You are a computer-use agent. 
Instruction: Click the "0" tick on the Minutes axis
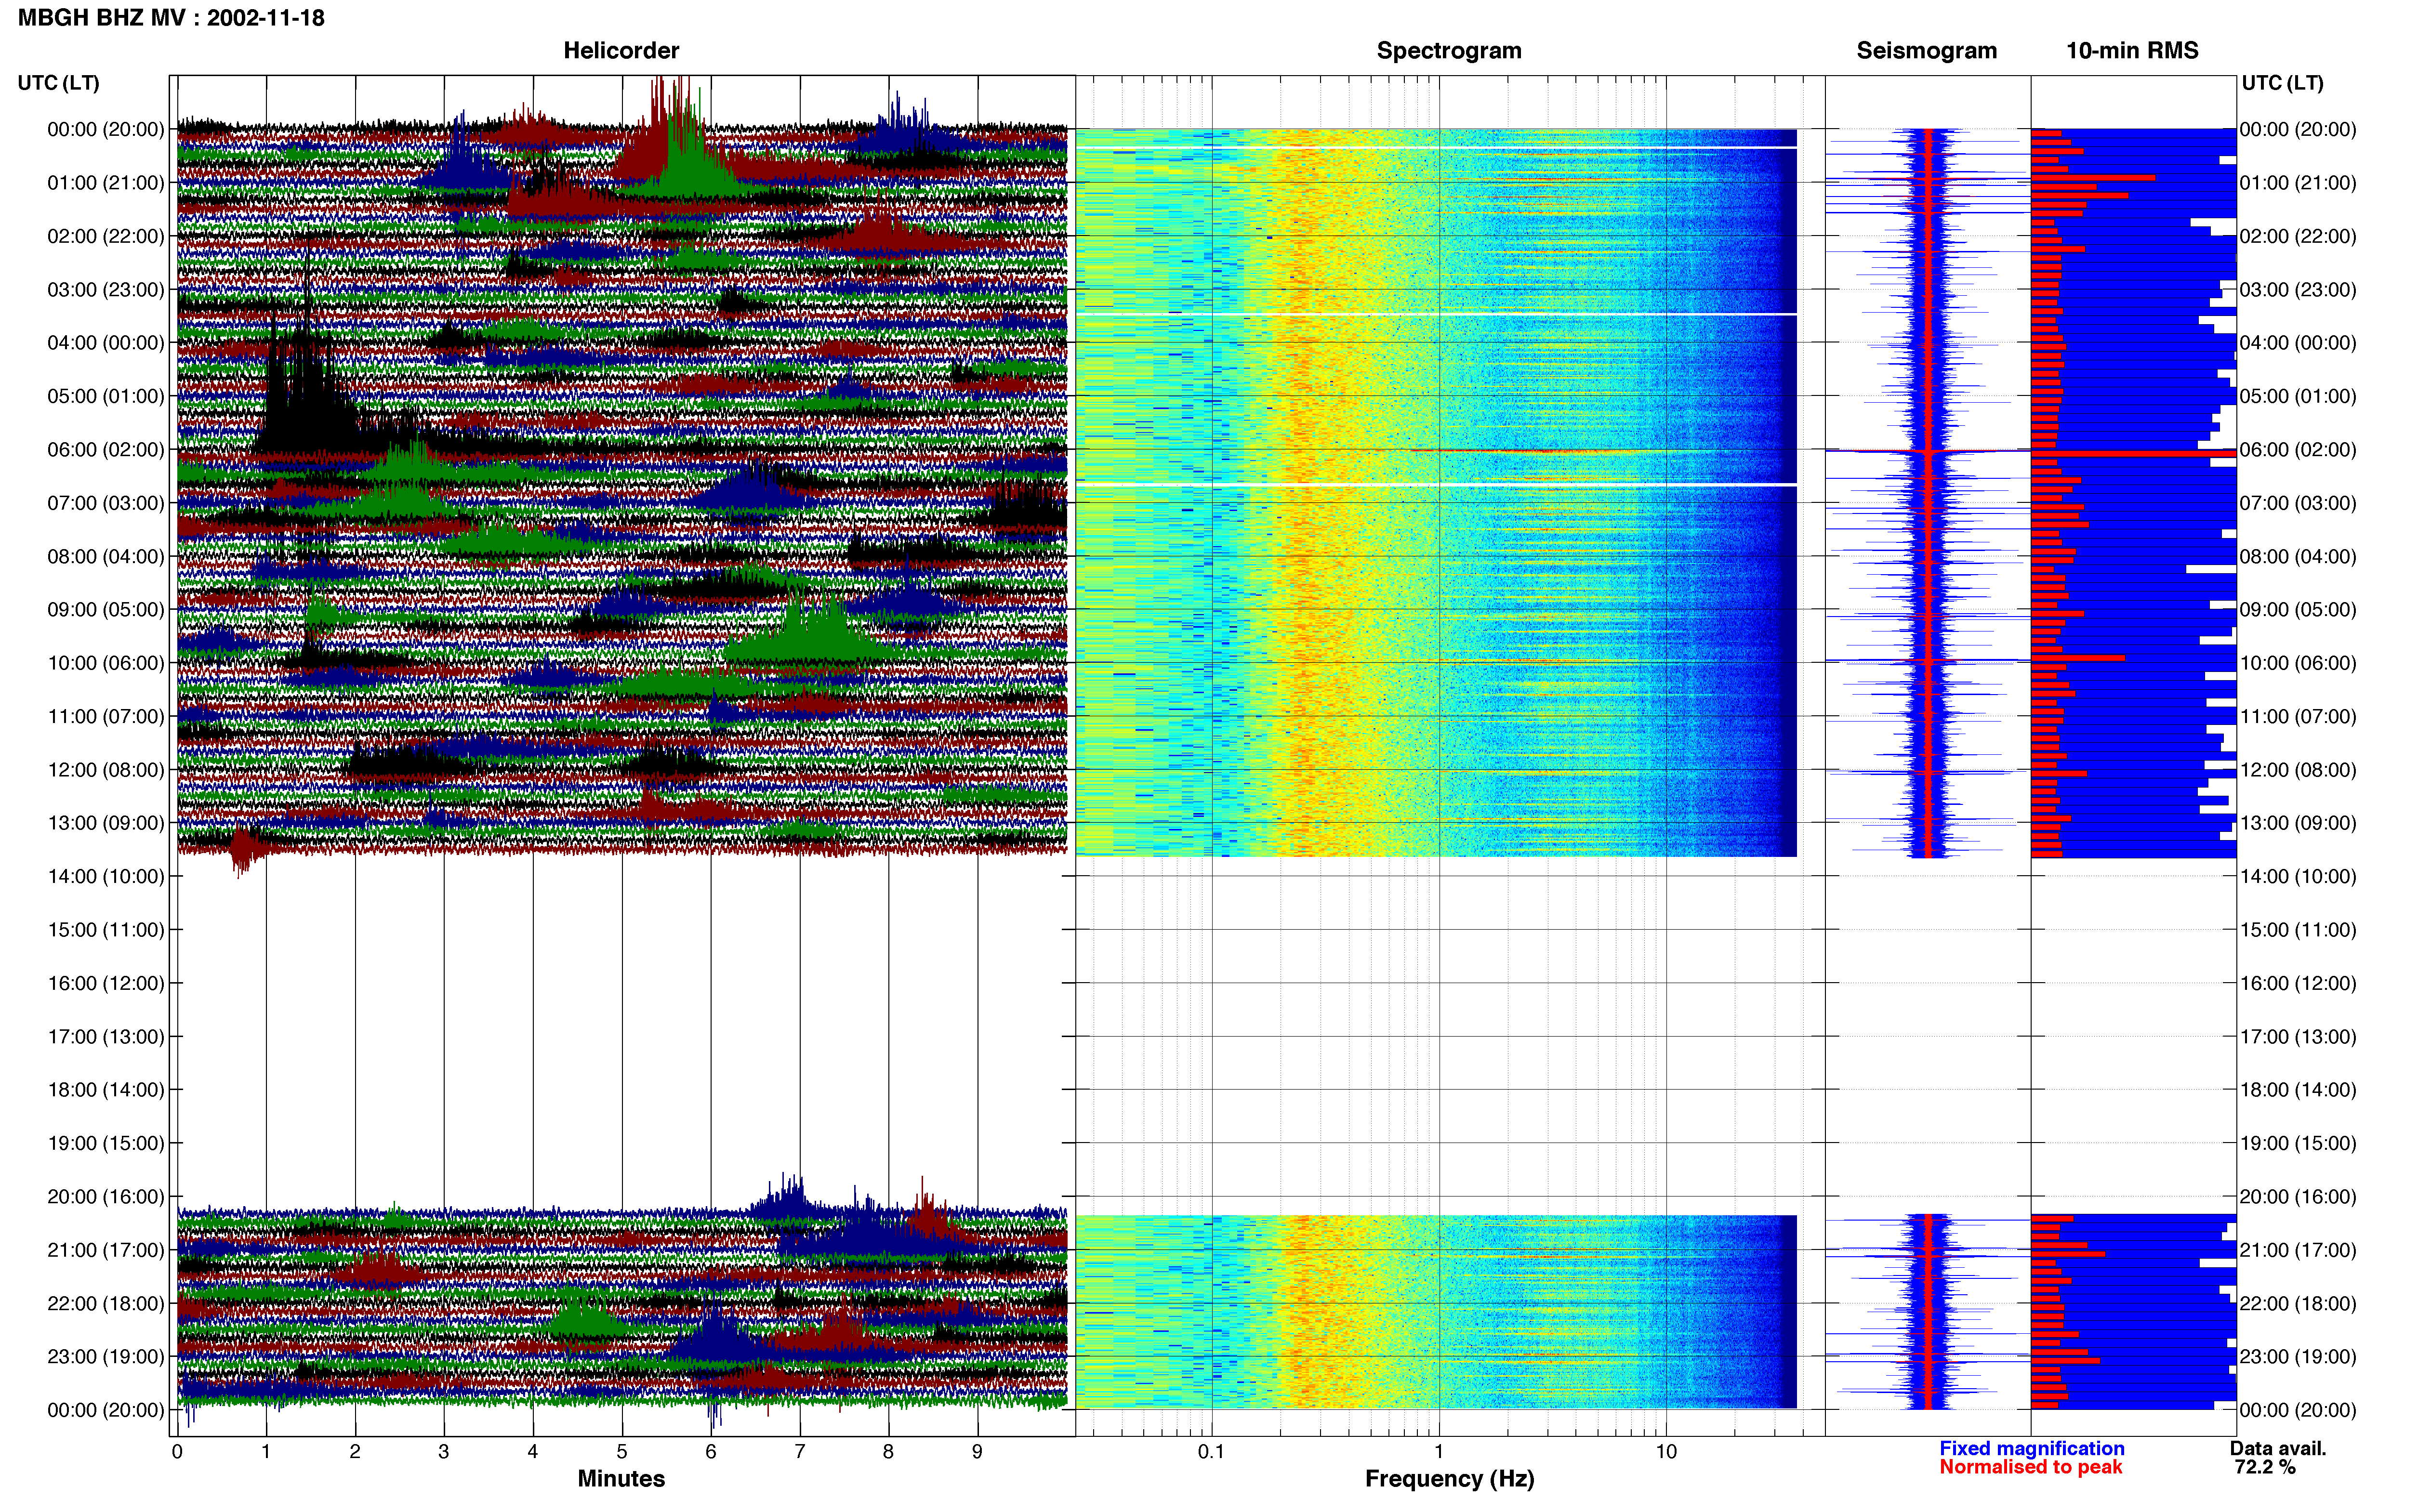177,1452
